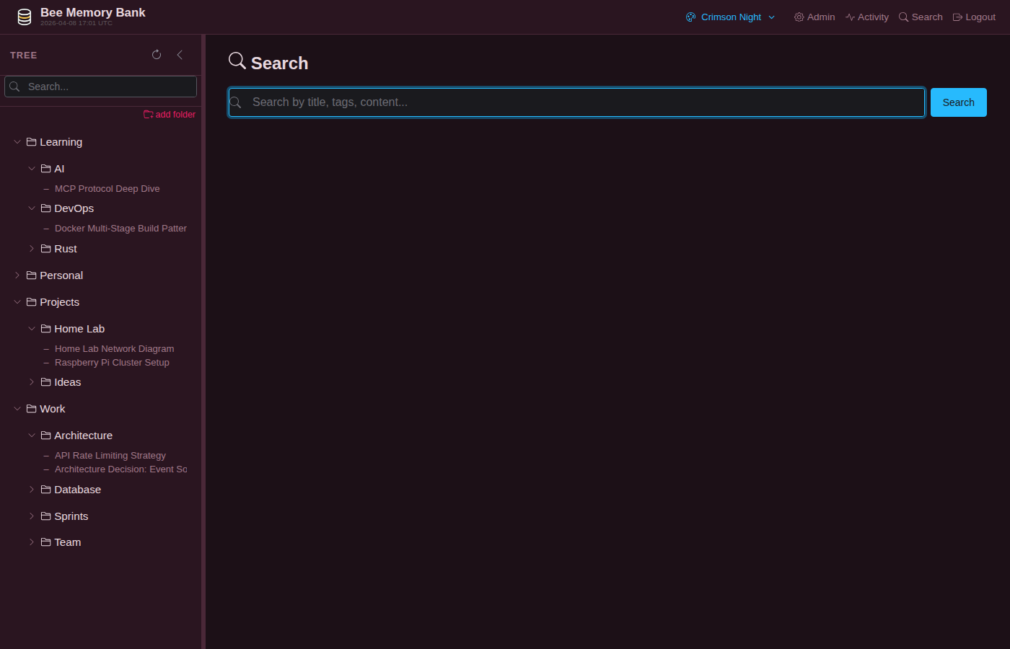Click the Logout door icon
Viewport: 1010px width, 649px height.
click(957, 17)
